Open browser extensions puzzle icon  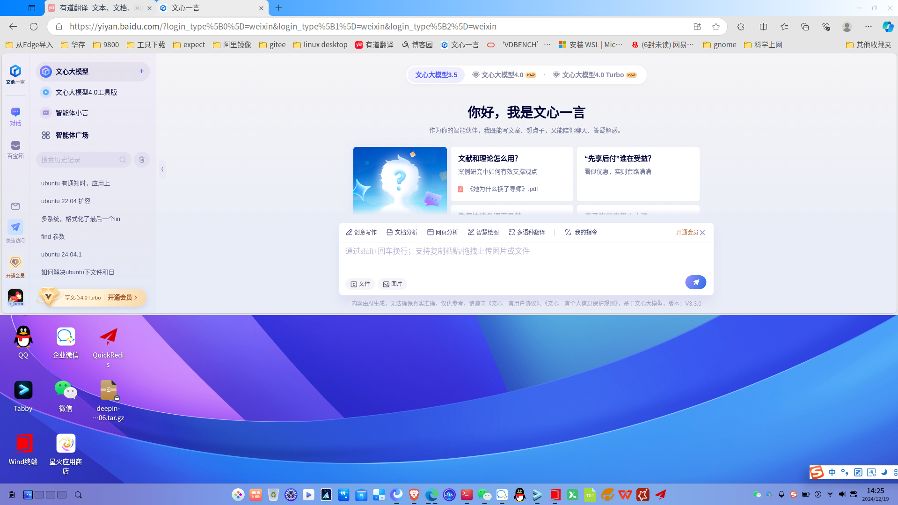point(741,27)
